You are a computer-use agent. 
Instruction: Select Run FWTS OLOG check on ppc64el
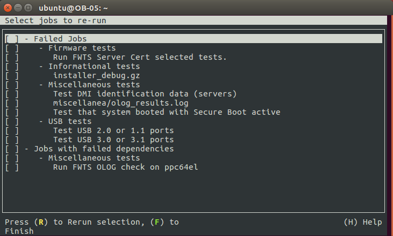coord(126,167)
